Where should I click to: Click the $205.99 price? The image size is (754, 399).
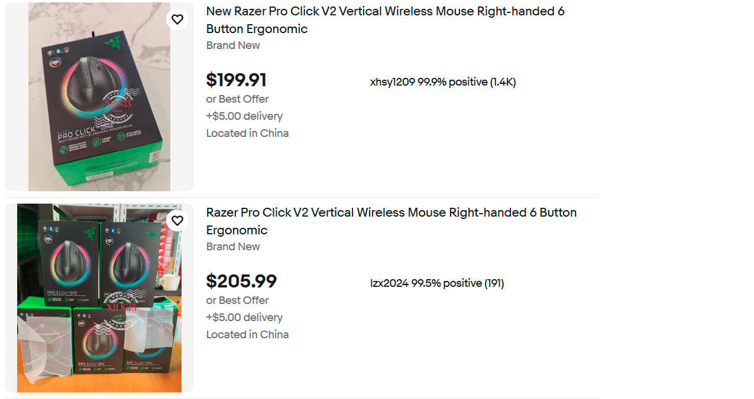(x=241, y=282)
